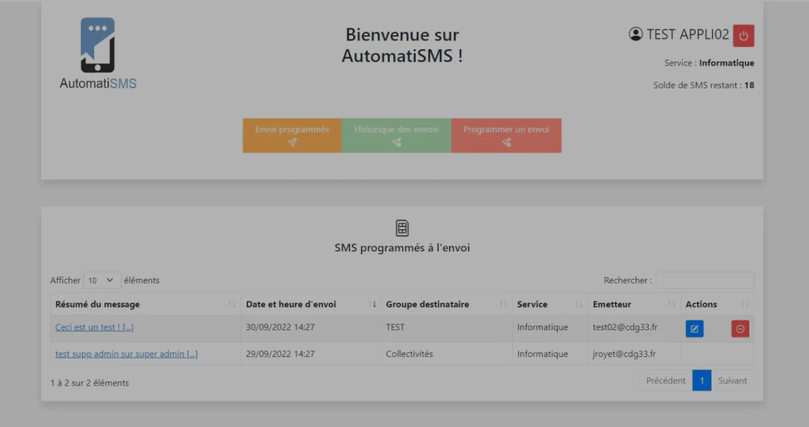Open the Programmer un envoi tab

click(506, 136)
